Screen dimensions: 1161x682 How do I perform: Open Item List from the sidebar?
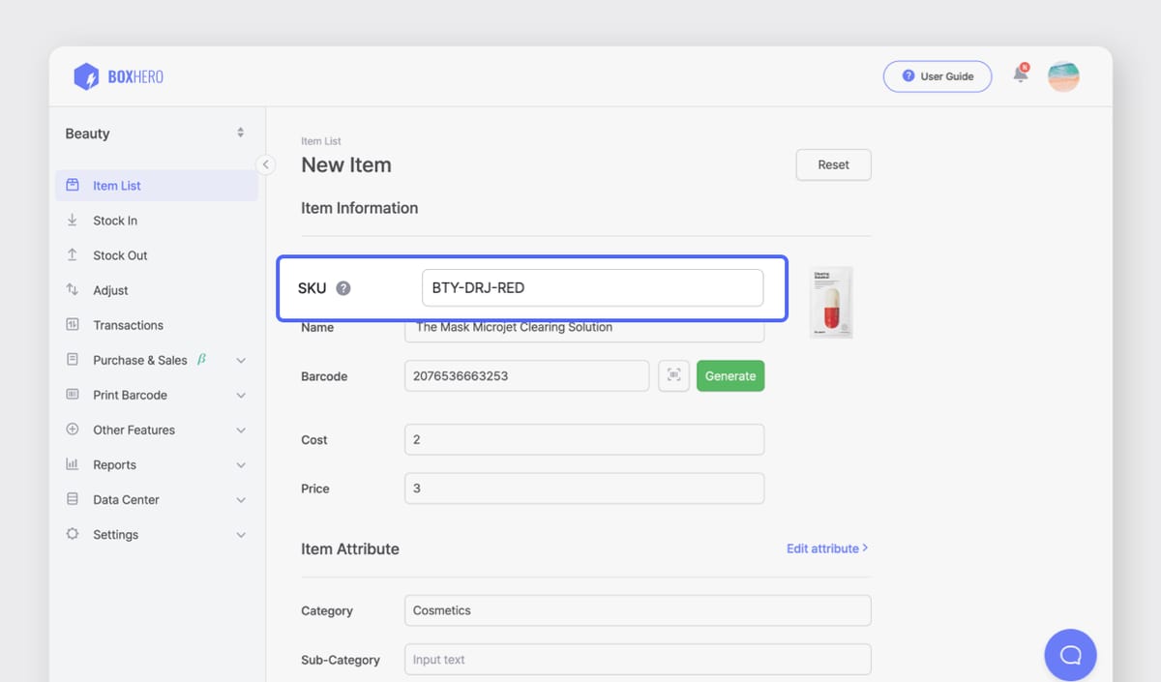(117, 185)
